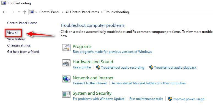This screenshot has width=213, height=107.
Task: Select the Control Panel breadcrumb
Action: coord(49,12)
